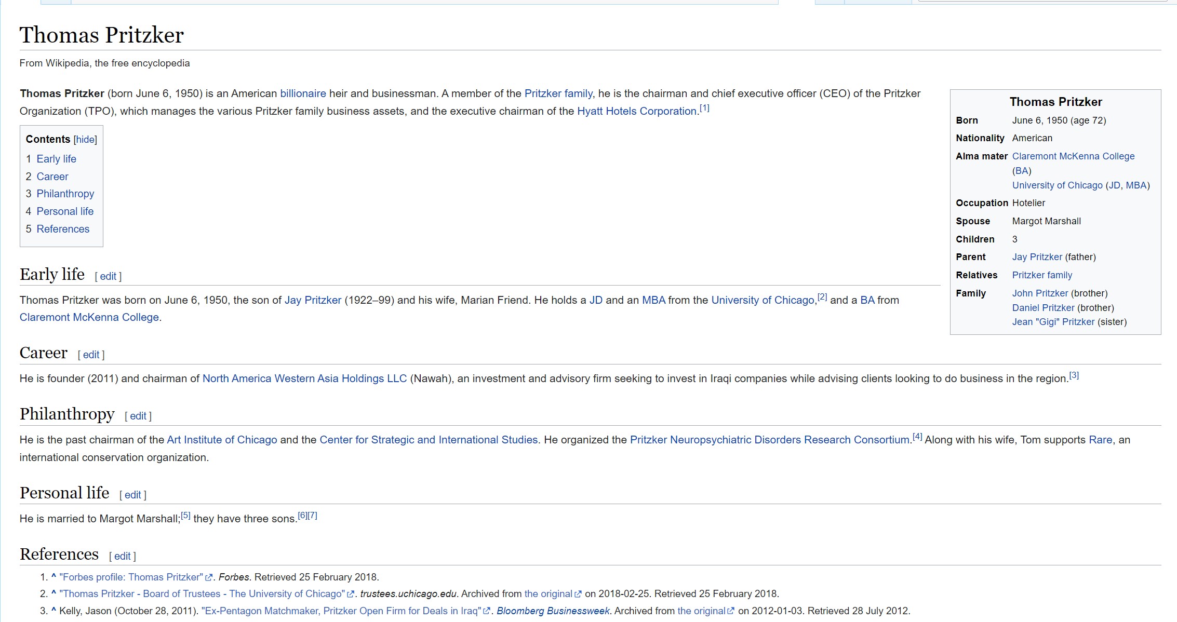Open Ex-Pentagon Matchmaker article reference
The height and width of the screenshot is (622, 1177).
click(341, 611)
